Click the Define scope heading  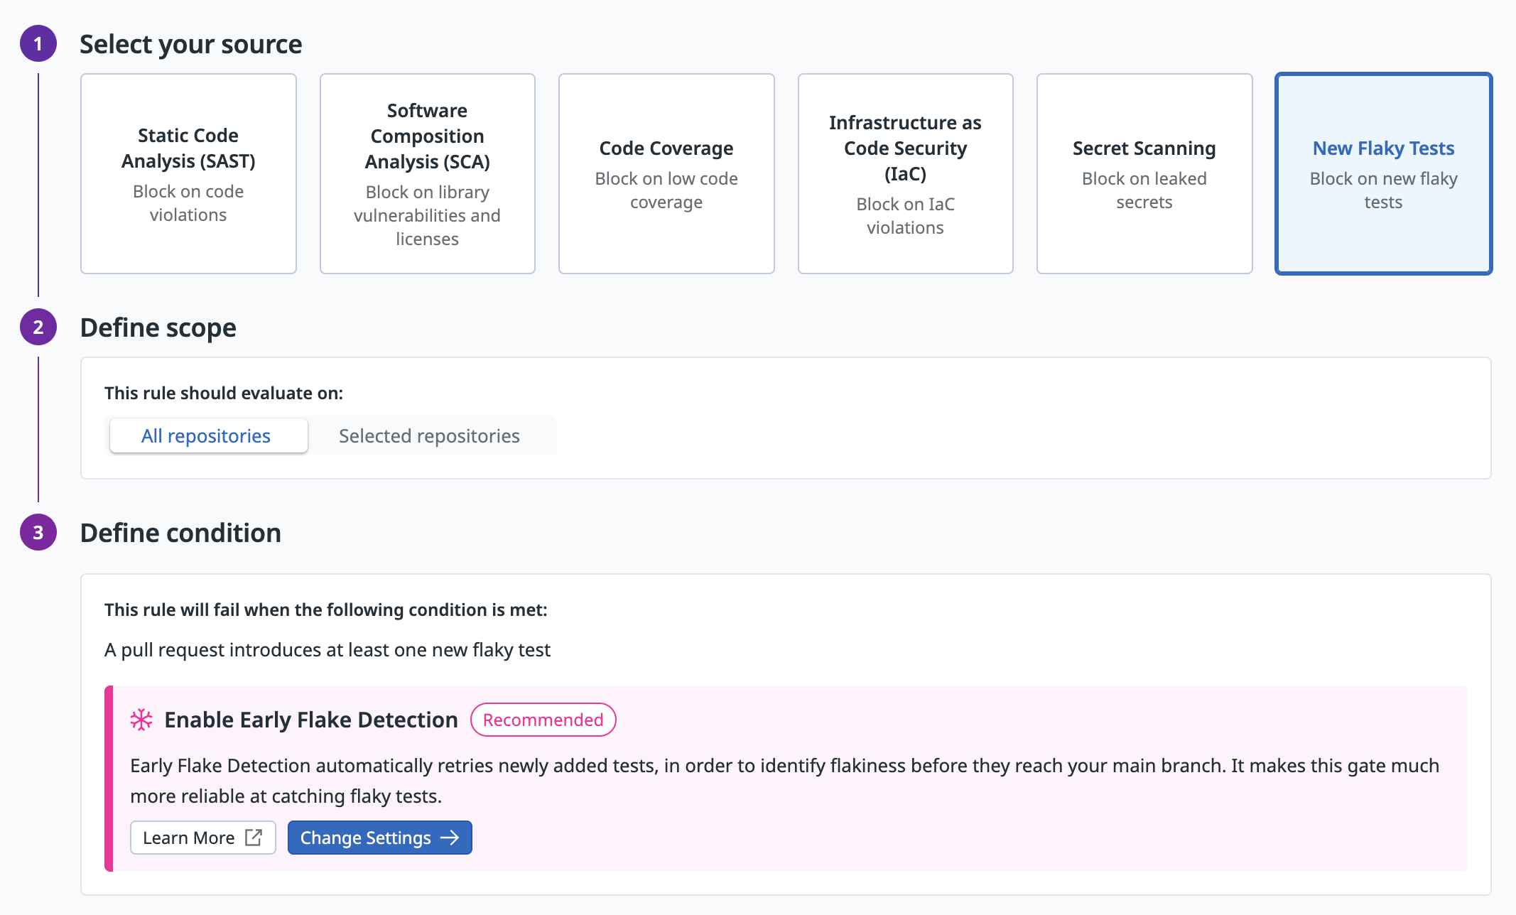(158, 327)
